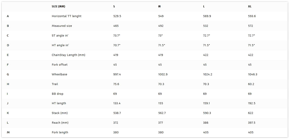Select the XL size column header

(x=249, y=7)
